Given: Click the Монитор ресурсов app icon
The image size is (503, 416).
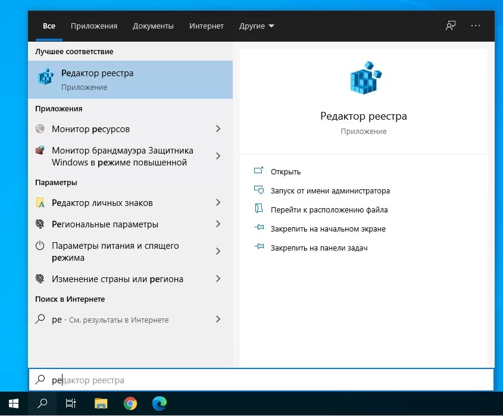Looking at the screenshot, I should click(x=40, y=129).
